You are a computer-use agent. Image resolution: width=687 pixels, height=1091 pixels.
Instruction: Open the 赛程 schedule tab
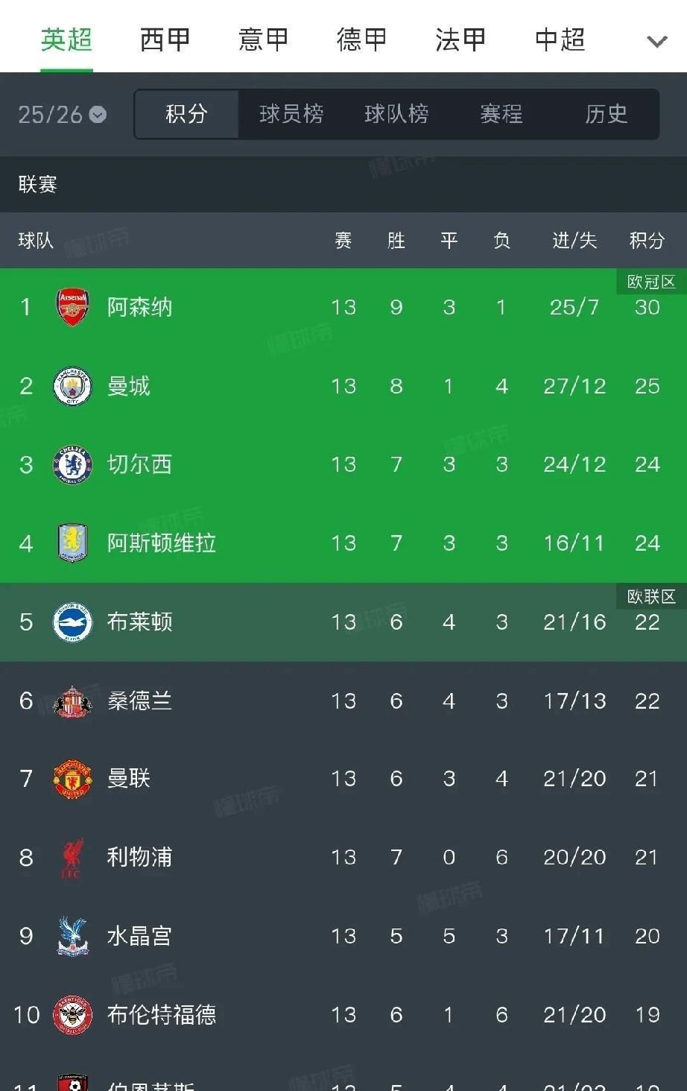[501, 114]
